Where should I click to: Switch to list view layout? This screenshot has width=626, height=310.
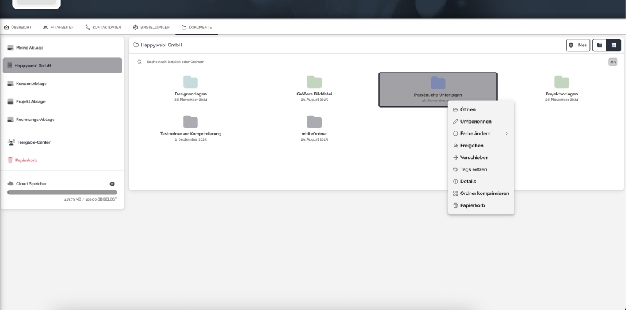click(599, 45)
